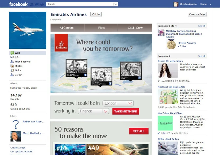
Task: Click thumbs-up icon under British Airways
Action: (180, 46)
